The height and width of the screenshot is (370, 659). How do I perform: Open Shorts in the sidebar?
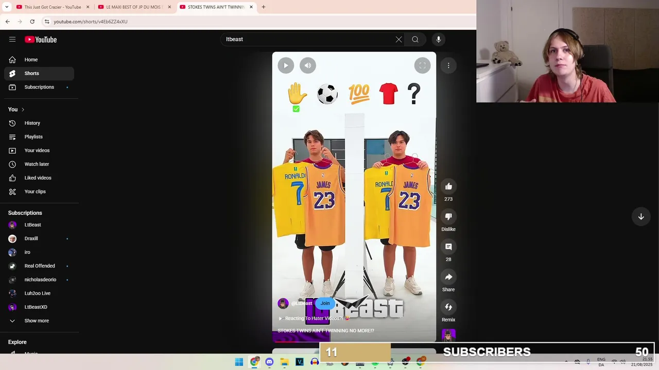(39, 73)
